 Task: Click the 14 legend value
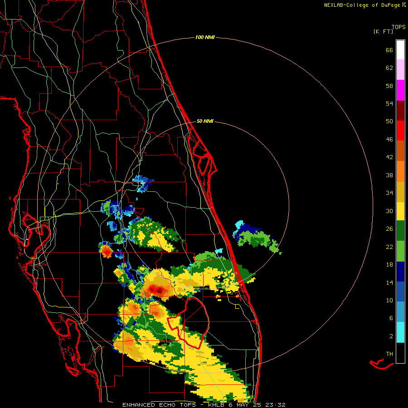[389, 282]
